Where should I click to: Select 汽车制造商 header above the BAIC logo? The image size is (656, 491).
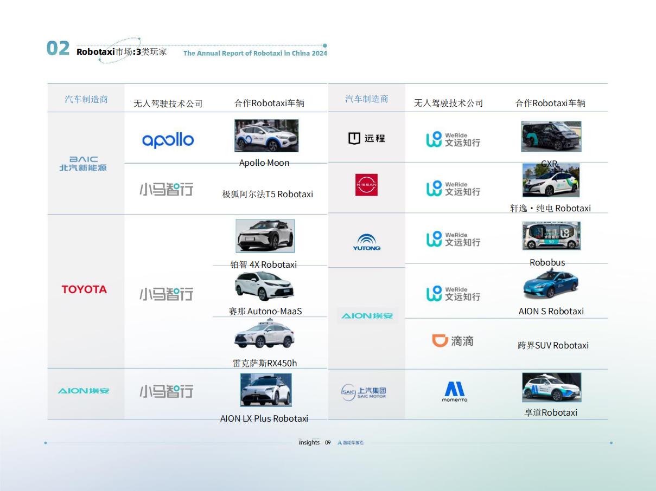pos(86,99)
